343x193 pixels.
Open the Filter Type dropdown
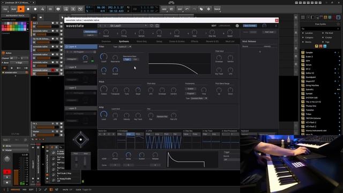click(x=125, y=47)
